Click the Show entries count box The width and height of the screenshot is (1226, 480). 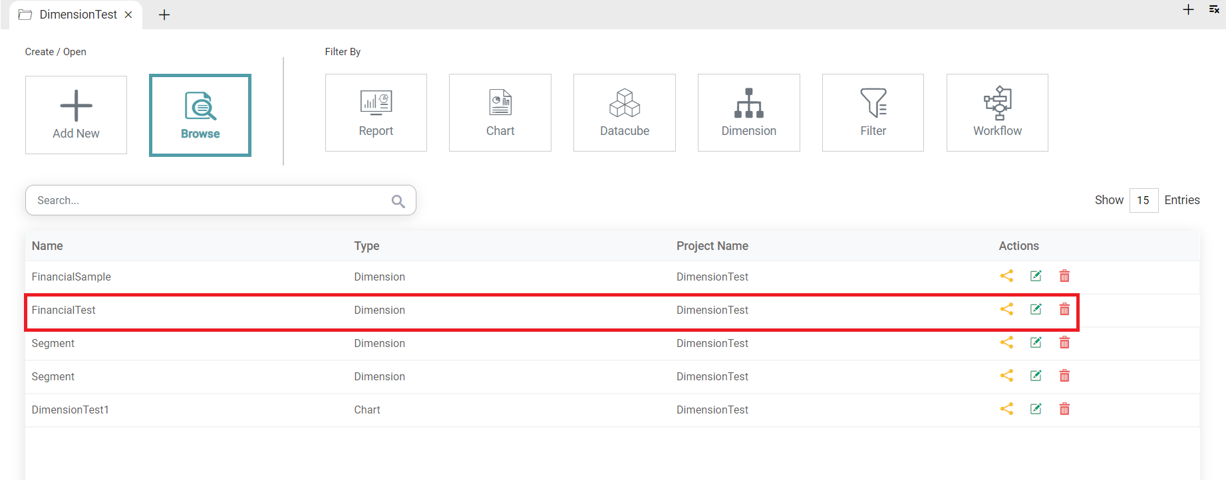point(1143,200)
